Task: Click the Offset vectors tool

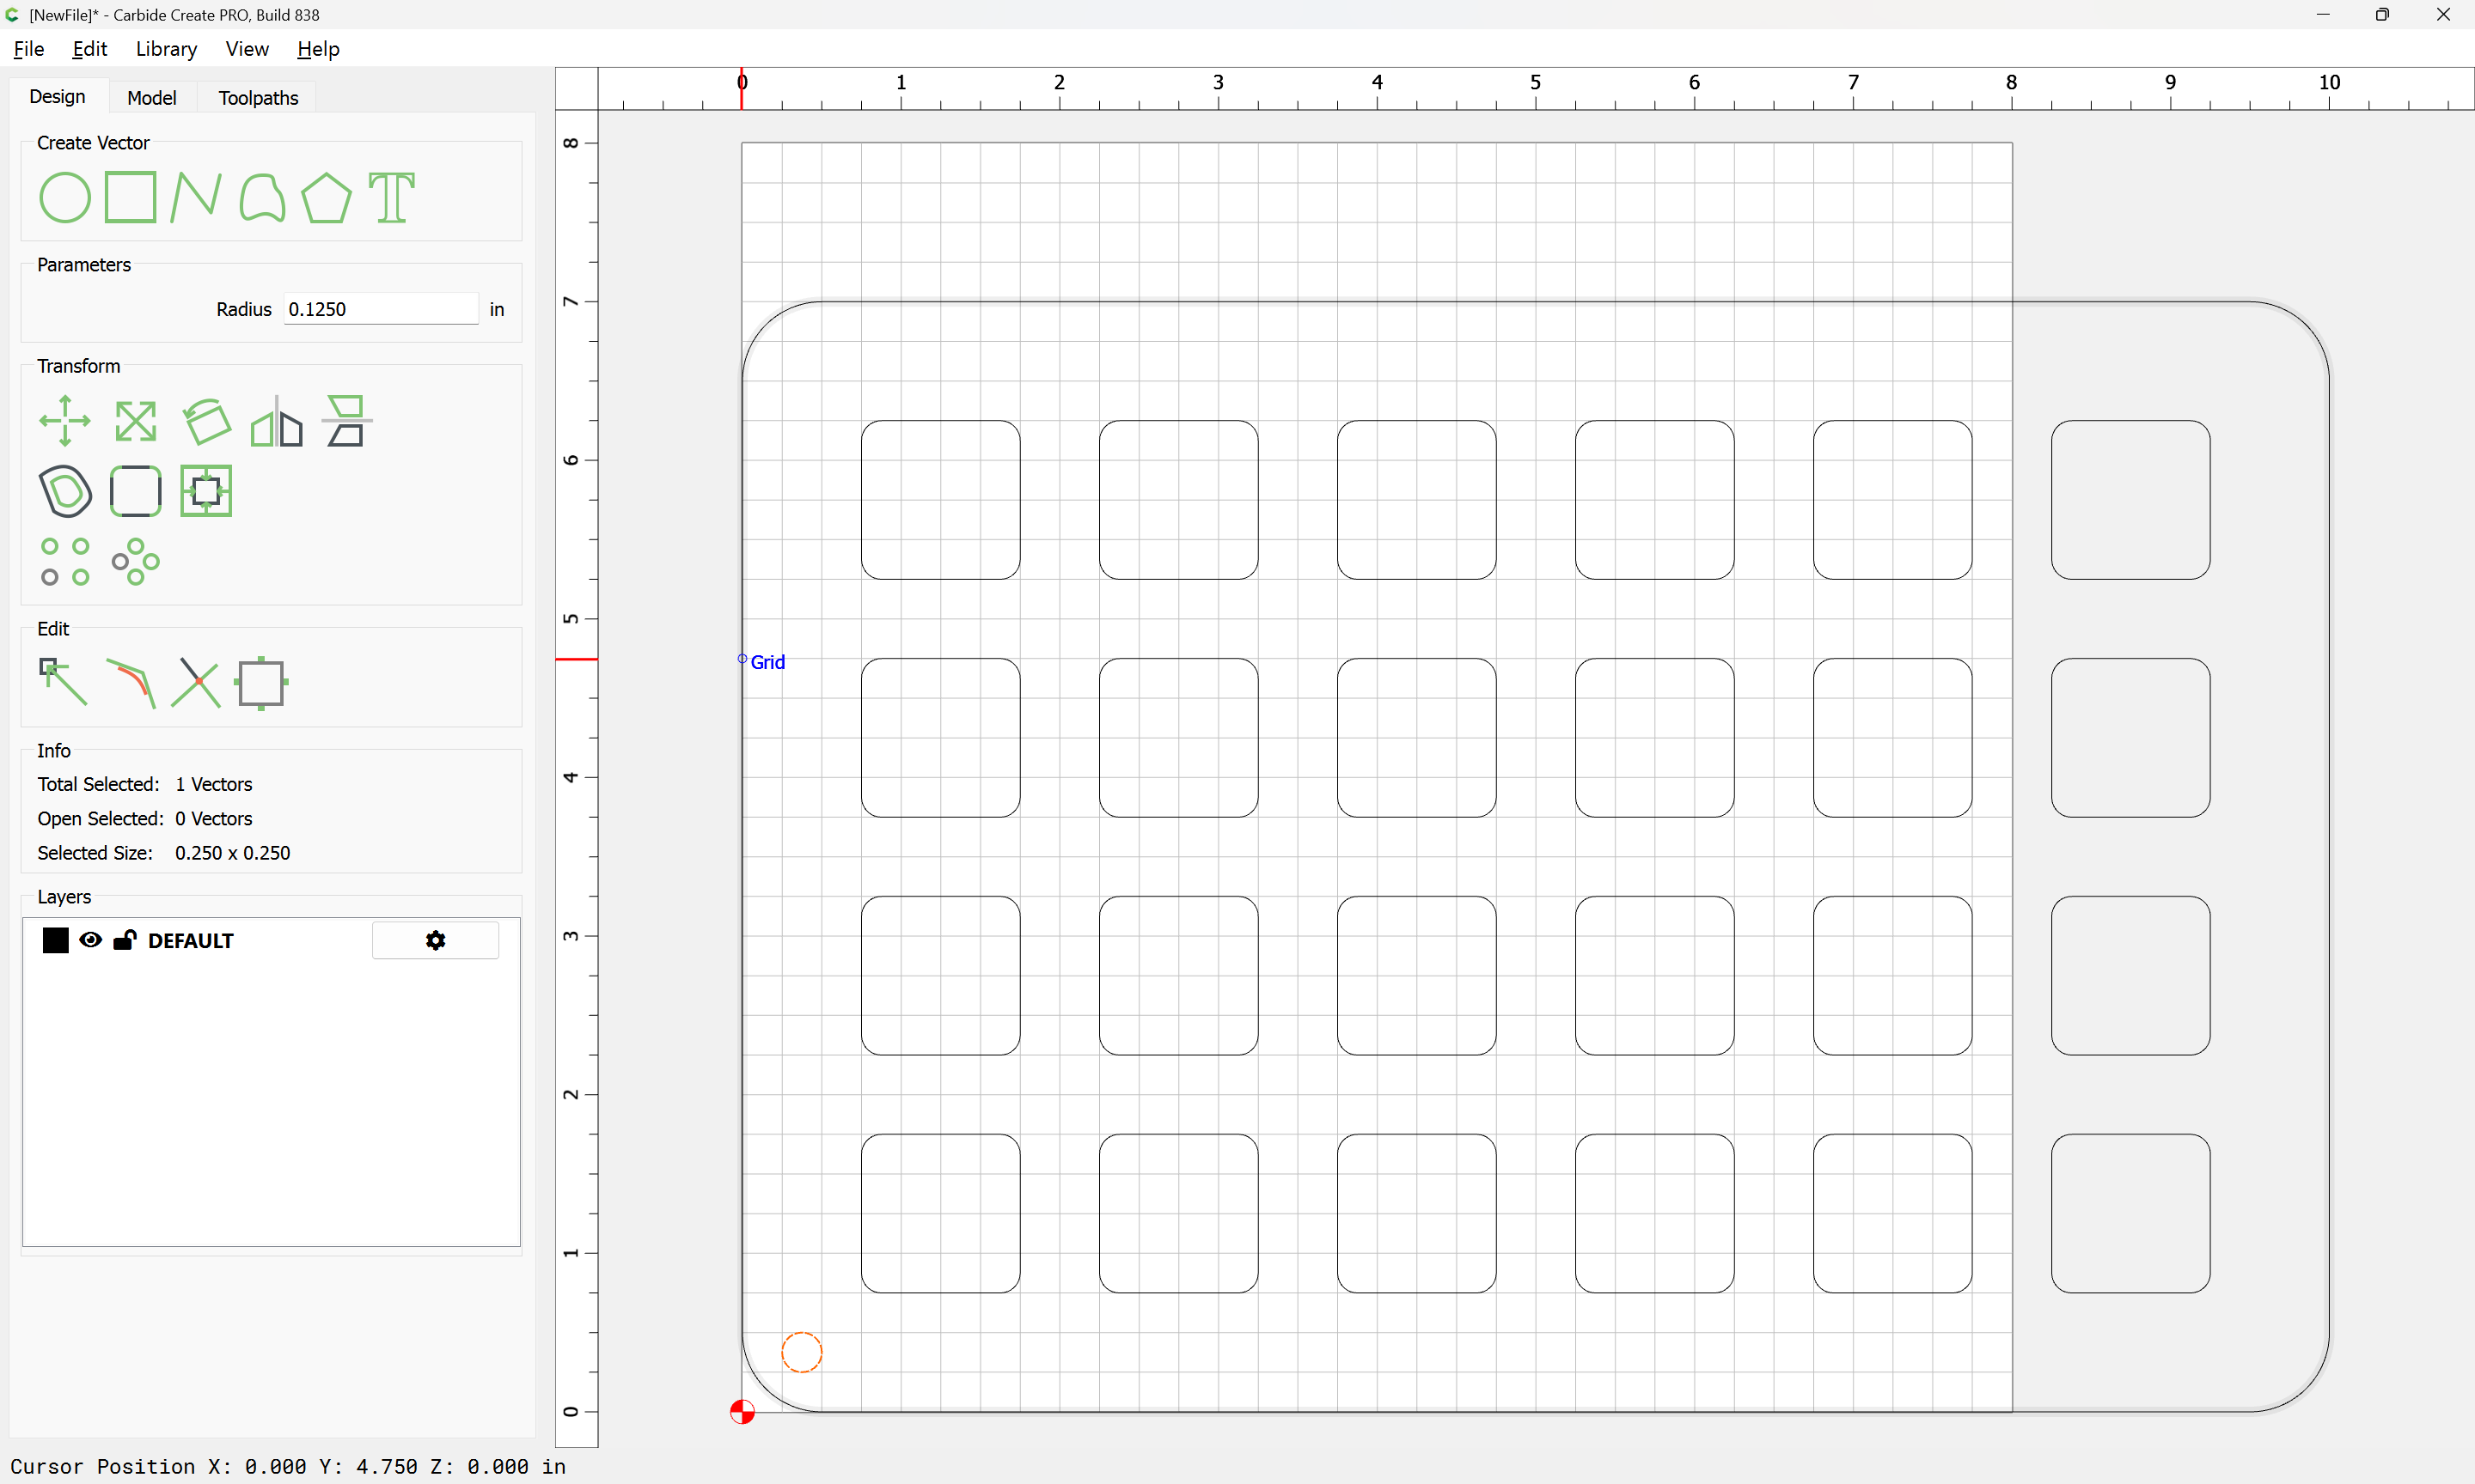Action: point(65,491)
